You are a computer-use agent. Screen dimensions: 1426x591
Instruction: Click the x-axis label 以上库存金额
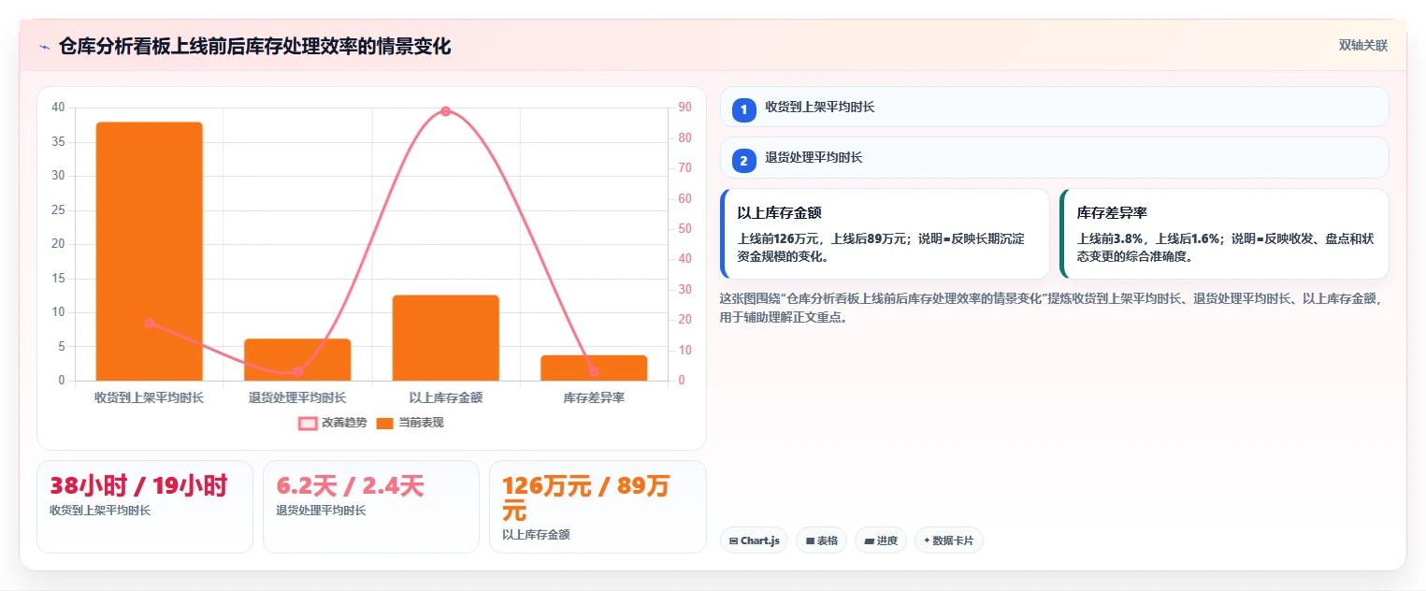[445, 397]
